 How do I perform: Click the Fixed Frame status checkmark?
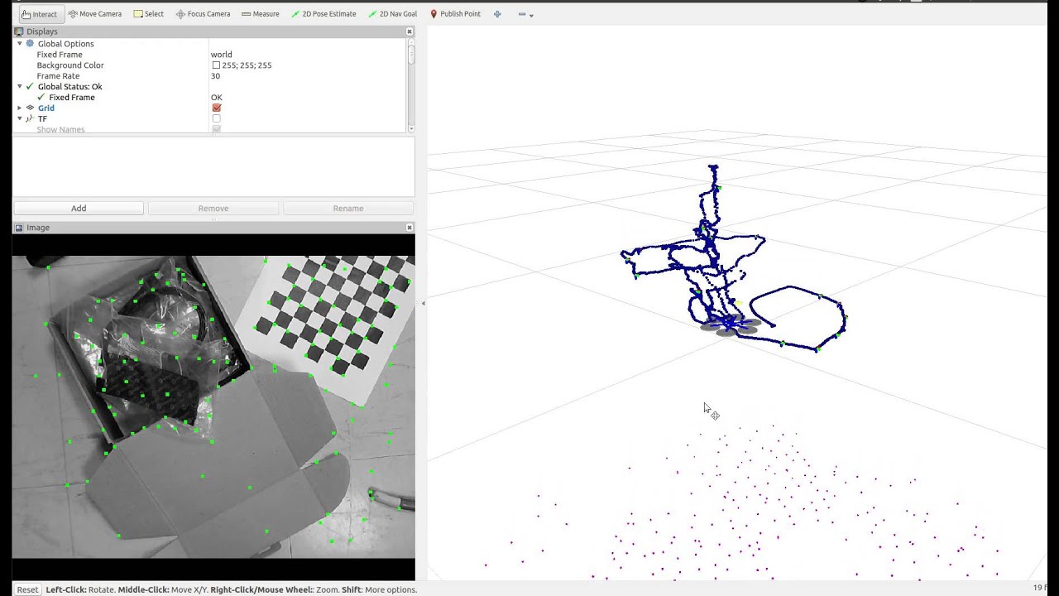pos(41,98)
